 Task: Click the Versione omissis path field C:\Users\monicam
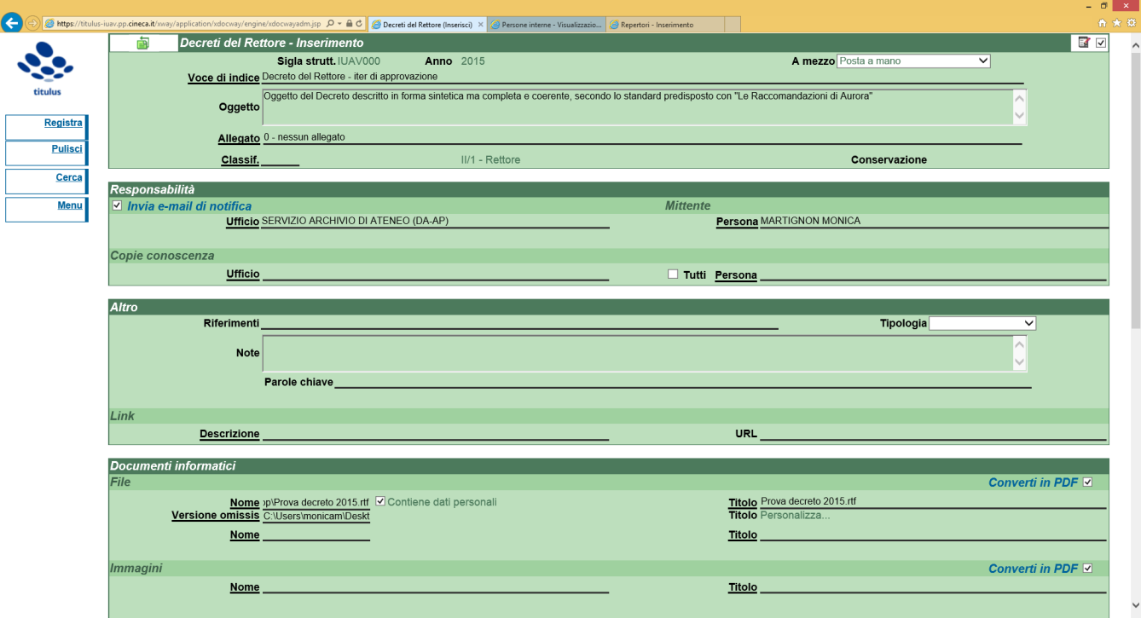tap(316, 516)
